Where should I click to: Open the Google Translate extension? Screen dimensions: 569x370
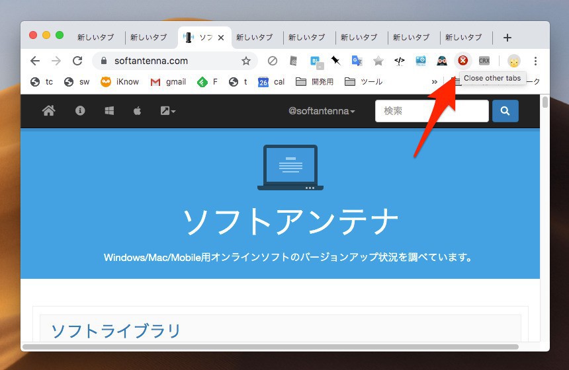click(357, 61)
